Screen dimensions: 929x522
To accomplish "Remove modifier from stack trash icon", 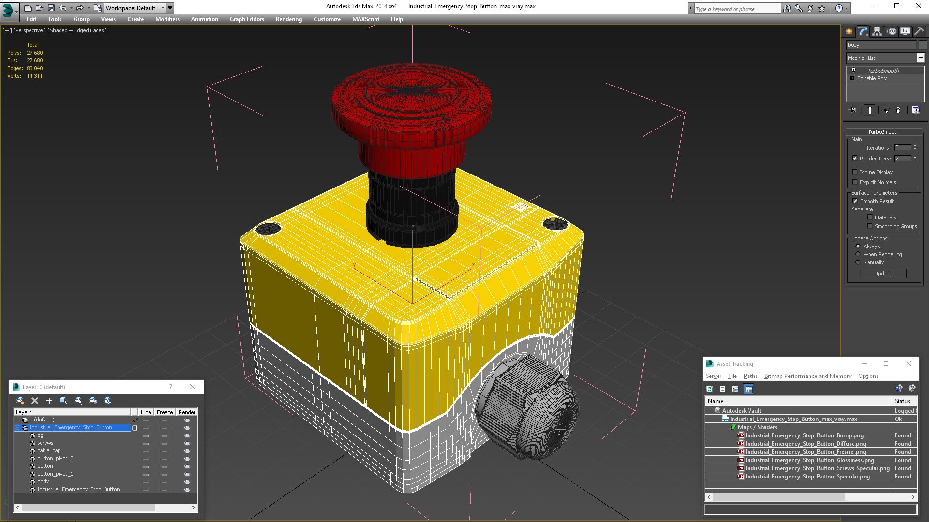I will pos(899,110).
